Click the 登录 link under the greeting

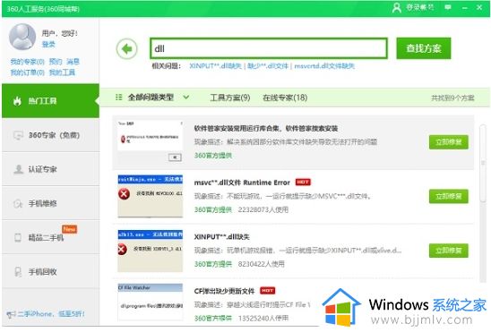(x=48, y=45)
